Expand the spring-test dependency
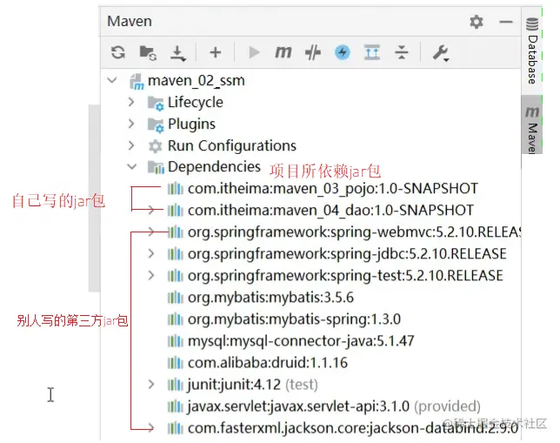This screenshot has width=560, height=443. pyautogui.click(x=151, y=275)
